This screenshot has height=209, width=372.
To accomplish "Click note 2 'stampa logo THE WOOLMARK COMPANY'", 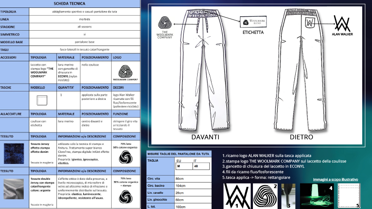I will 284,161.
